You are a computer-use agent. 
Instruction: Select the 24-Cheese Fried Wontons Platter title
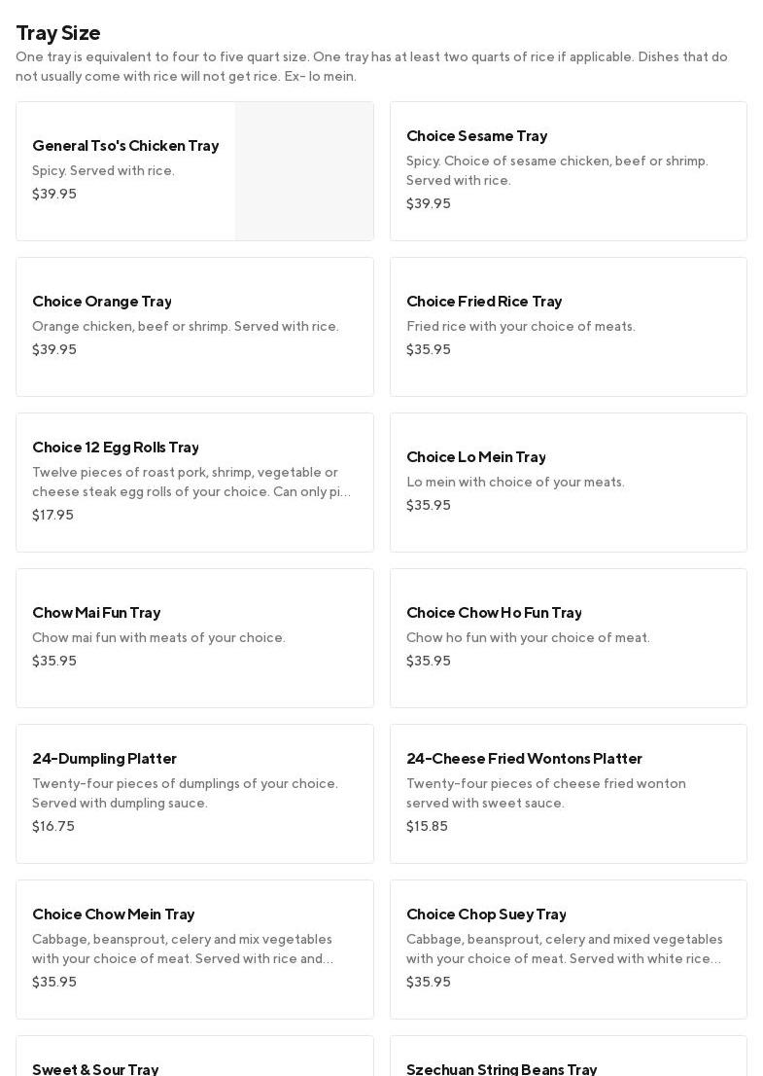[x=524, y=759]
